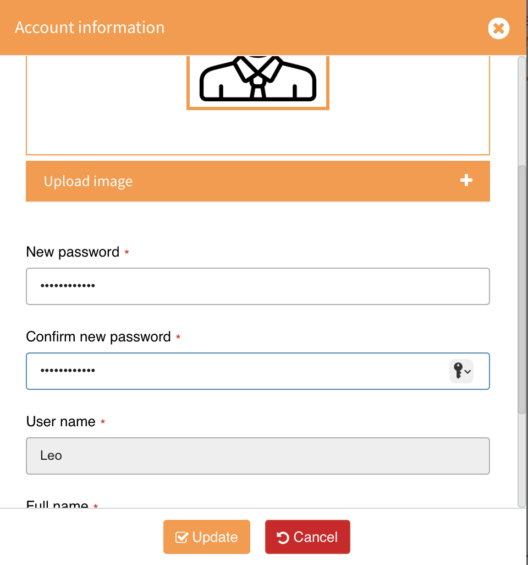528x565 pixels.
Task: Click the dialog's vertical scrollbar thumb
Action: tap(522, 286)
